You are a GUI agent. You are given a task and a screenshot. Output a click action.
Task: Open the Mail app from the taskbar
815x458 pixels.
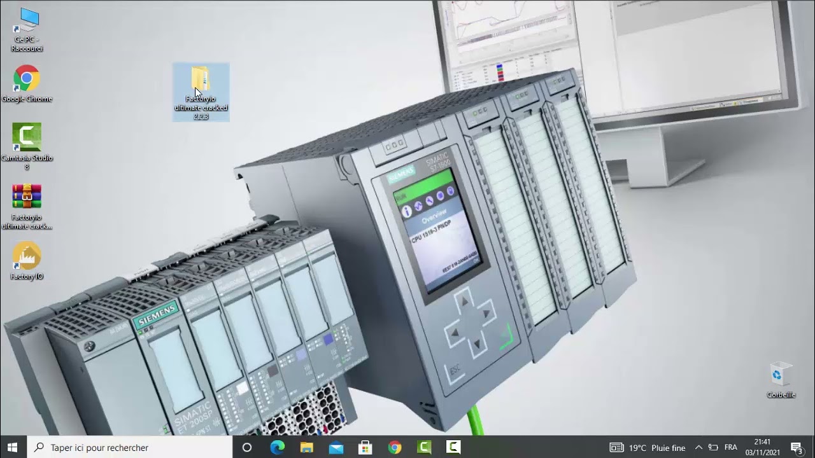(x=336, y=448)
